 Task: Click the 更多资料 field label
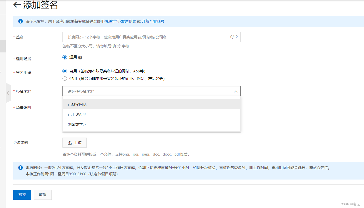[21, 143]
